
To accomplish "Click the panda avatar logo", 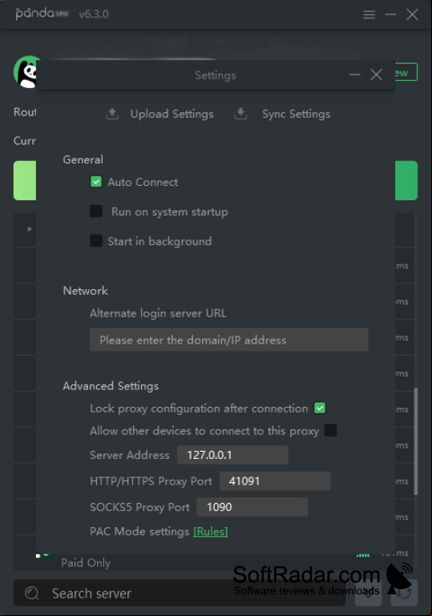I will (26, 72).
